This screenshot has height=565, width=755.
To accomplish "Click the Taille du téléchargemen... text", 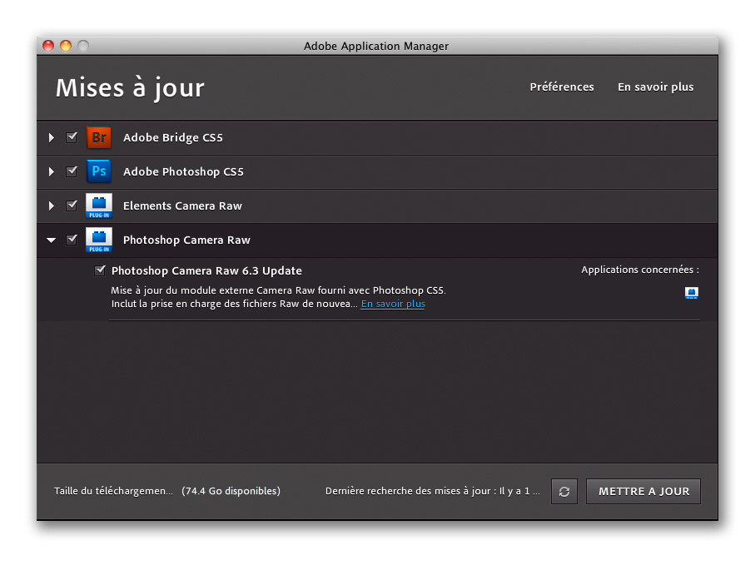I will coord(113,491).
